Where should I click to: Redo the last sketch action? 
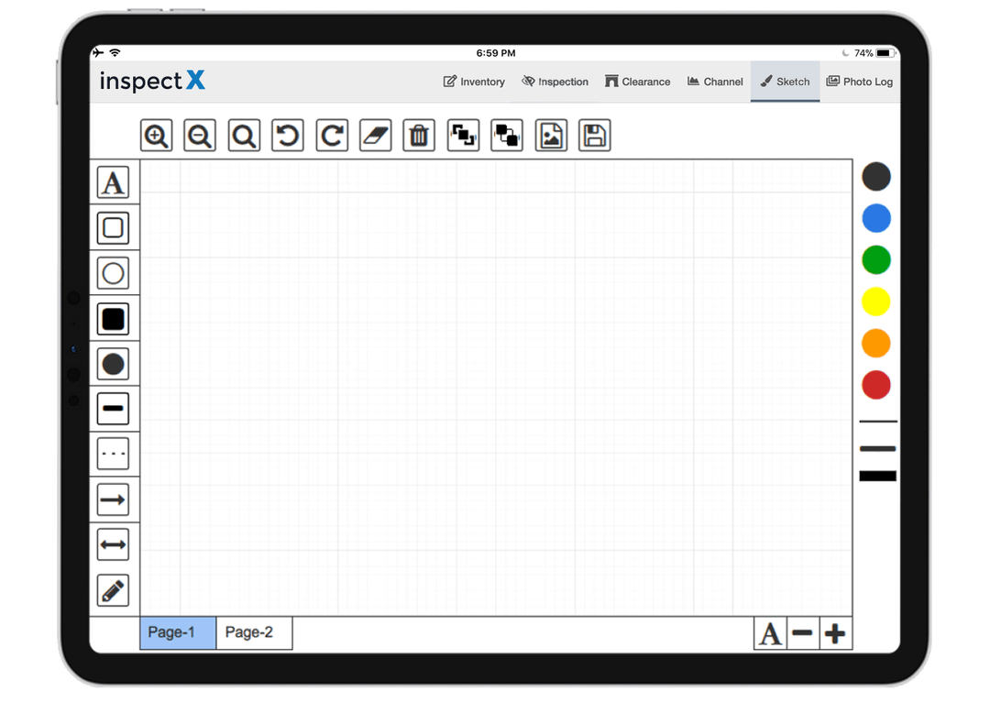pos(331,135)
